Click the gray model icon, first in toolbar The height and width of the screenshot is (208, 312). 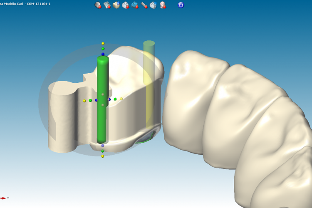98,5
